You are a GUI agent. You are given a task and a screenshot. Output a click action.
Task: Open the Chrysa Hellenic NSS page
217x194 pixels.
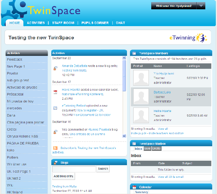point(23,136)
